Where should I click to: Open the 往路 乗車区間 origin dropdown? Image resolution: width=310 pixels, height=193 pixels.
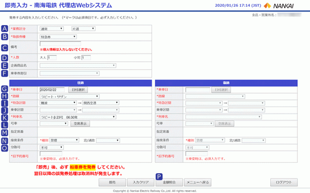tap(58, 110)
